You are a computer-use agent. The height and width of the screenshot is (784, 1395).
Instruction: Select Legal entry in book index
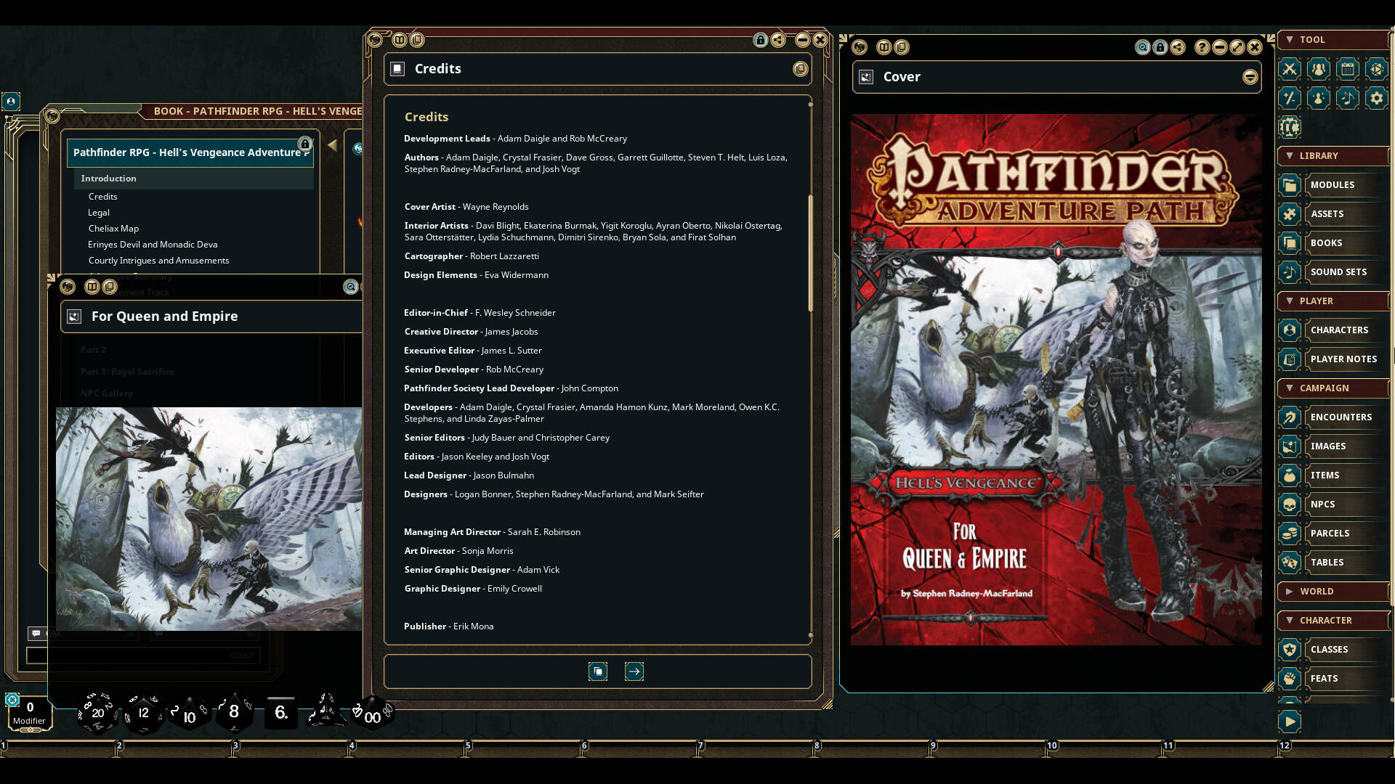click(x=99, y=213)
